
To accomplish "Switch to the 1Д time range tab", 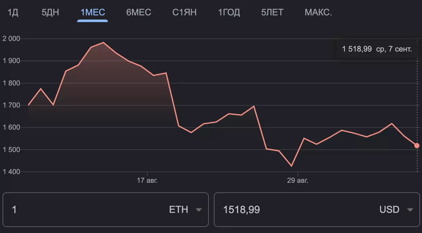I will click(13, 13).
